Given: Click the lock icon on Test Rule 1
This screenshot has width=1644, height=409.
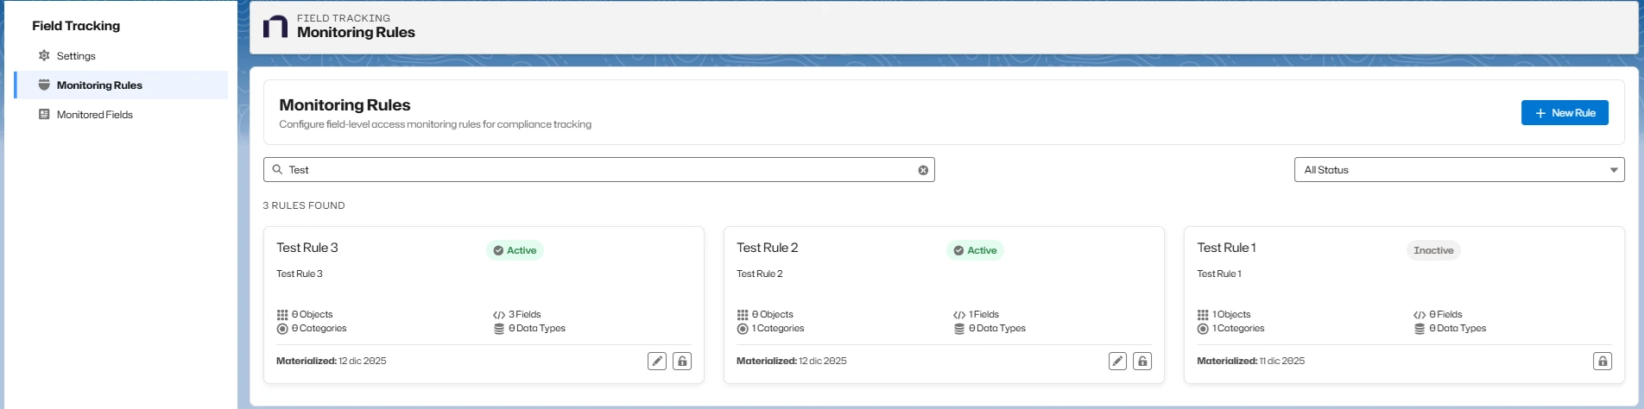Looking at the screenshot, I should tap(1603, 361).
